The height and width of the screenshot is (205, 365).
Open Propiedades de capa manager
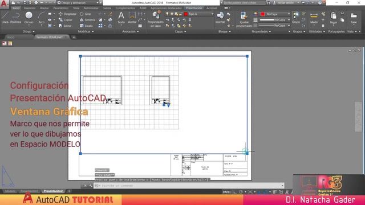pos(156,19)
